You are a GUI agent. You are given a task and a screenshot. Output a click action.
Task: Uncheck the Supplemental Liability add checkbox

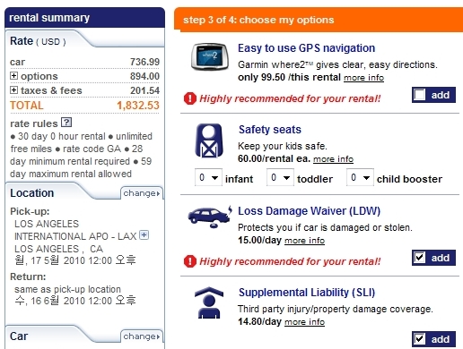point(420,339)
